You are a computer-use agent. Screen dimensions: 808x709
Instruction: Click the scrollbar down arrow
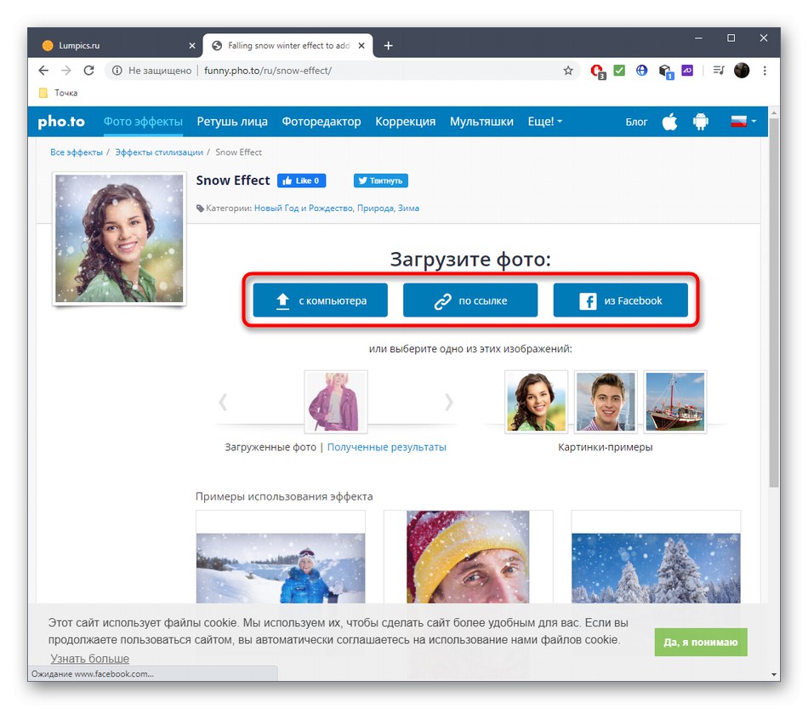coord(773,674)
